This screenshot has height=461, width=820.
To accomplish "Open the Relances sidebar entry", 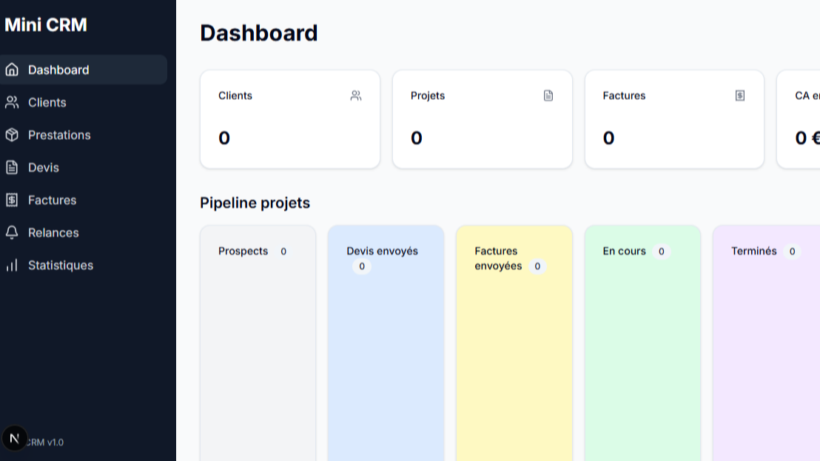I will tap(53, 232).
